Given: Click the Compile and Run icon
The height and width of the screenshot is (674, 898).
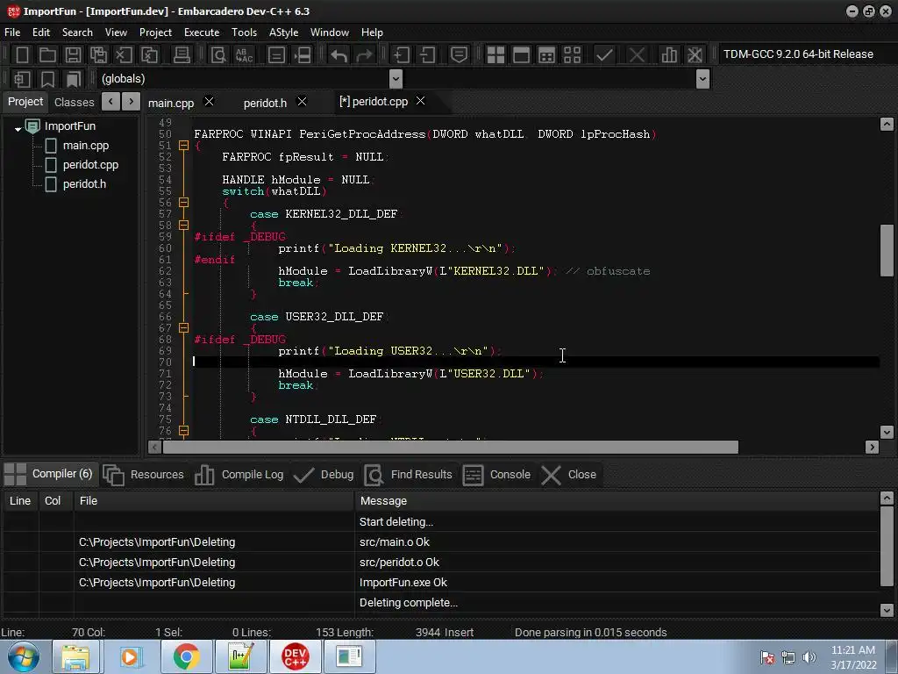Looking at the screenshot, I should pyautogui.click(x=546, y=55).
